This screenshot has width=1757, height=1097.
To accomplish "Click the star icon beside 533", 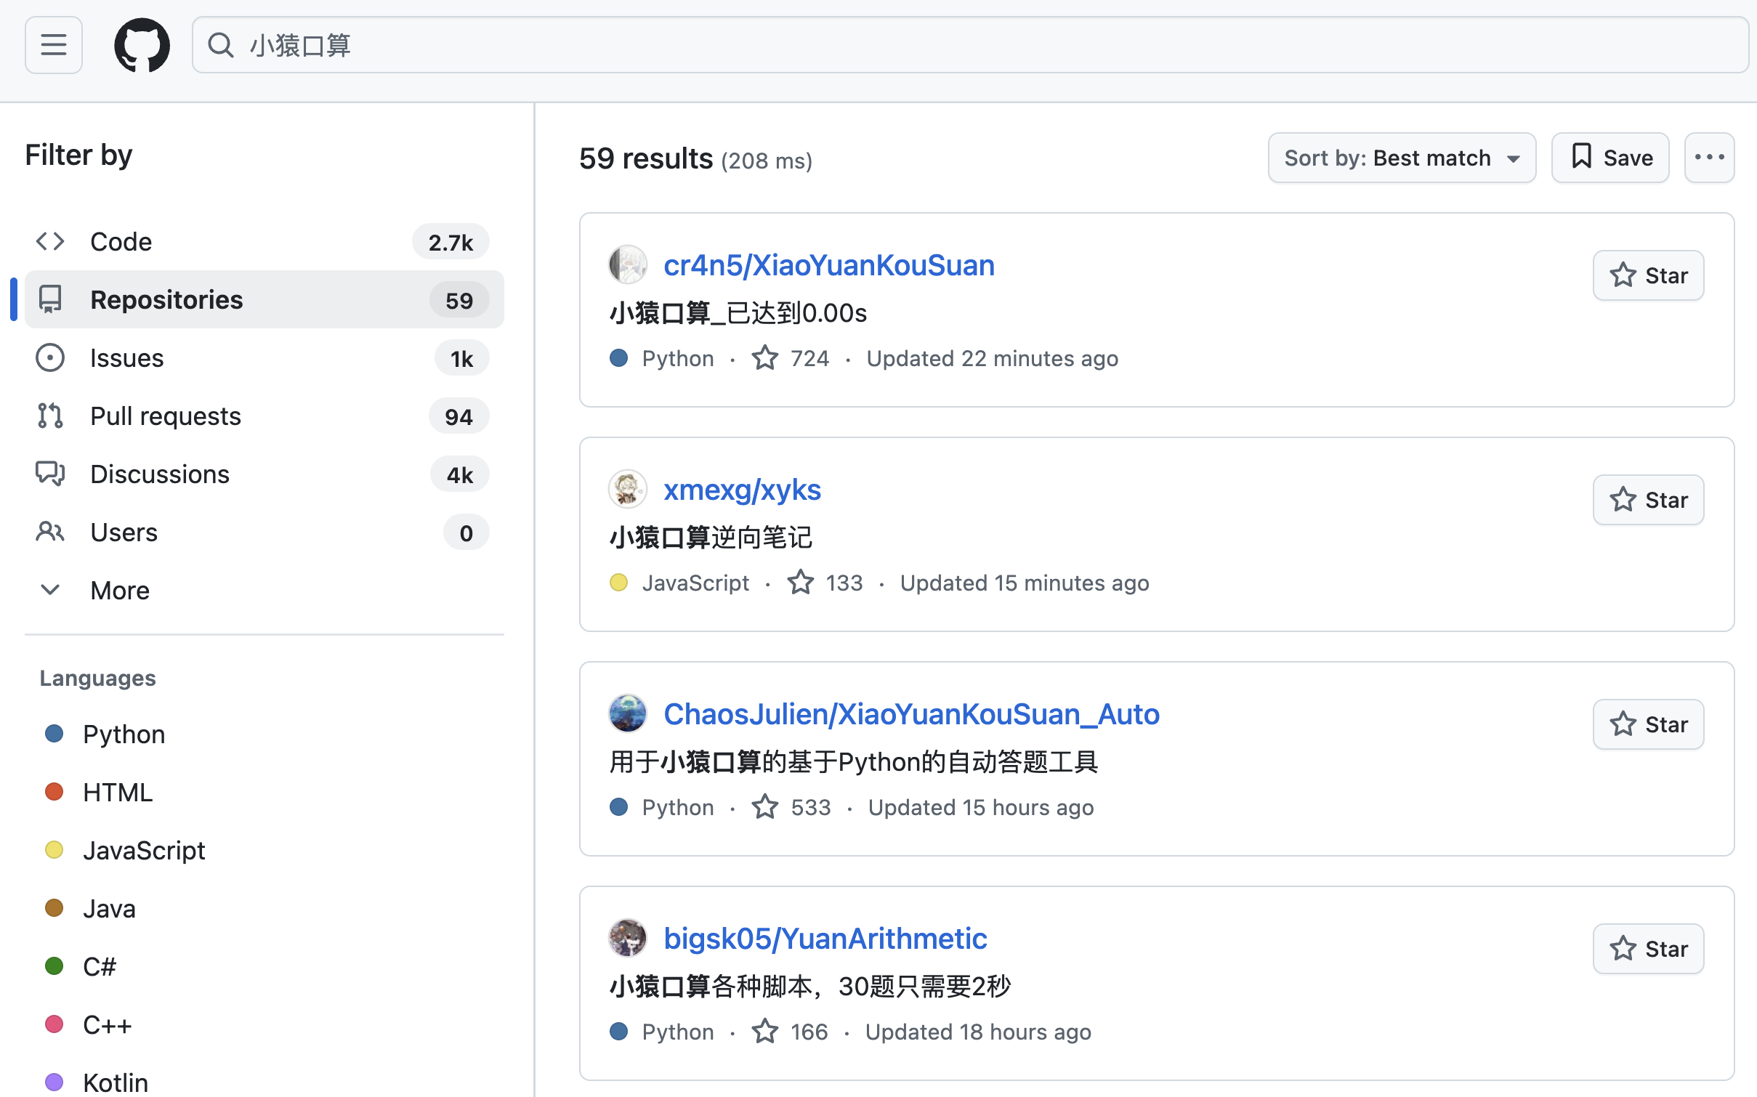I will 764,806.
